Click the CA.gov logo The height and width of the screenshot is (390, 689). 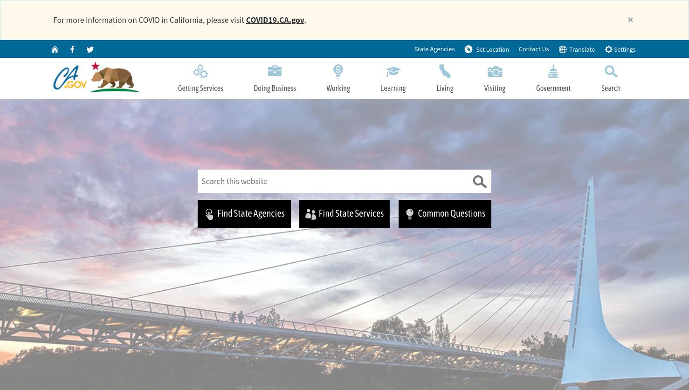[x=70, y=78]
